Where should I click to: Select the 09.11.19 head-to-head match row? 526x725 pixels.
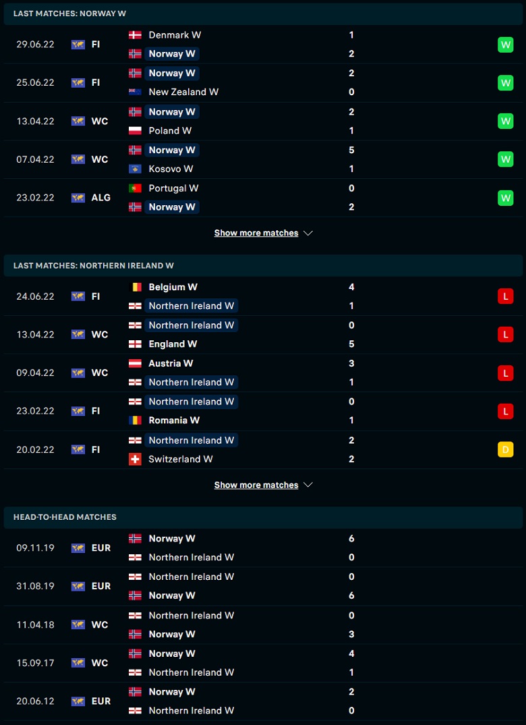point(263,548)
